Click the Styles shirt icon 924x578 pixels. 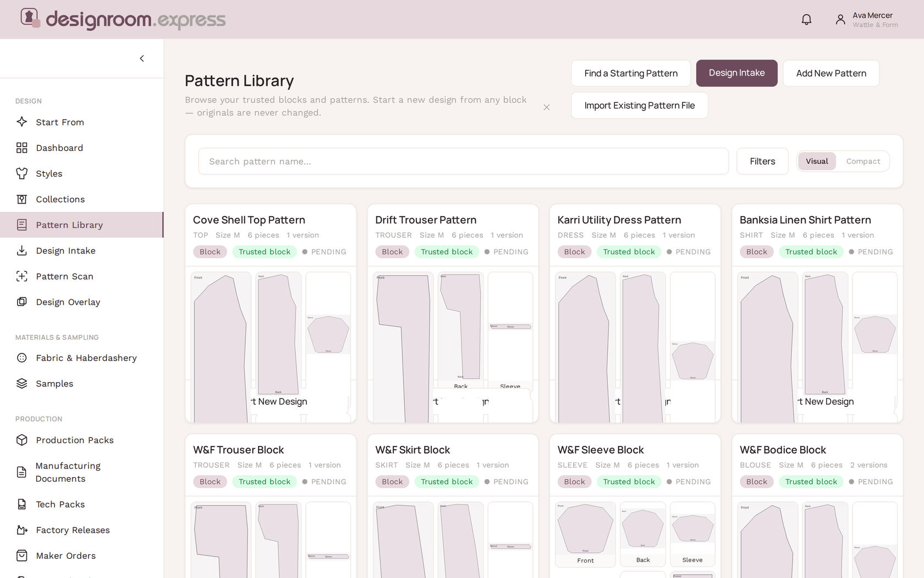click(x=22, y=173)
